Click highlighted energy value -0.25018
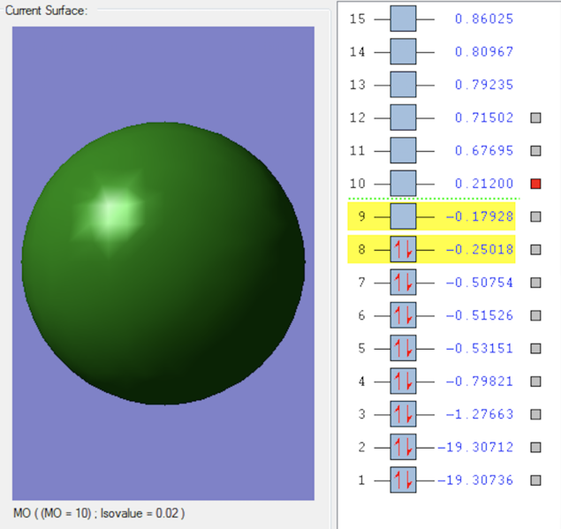The image size is (561, 529). click(x=480, y=249)
